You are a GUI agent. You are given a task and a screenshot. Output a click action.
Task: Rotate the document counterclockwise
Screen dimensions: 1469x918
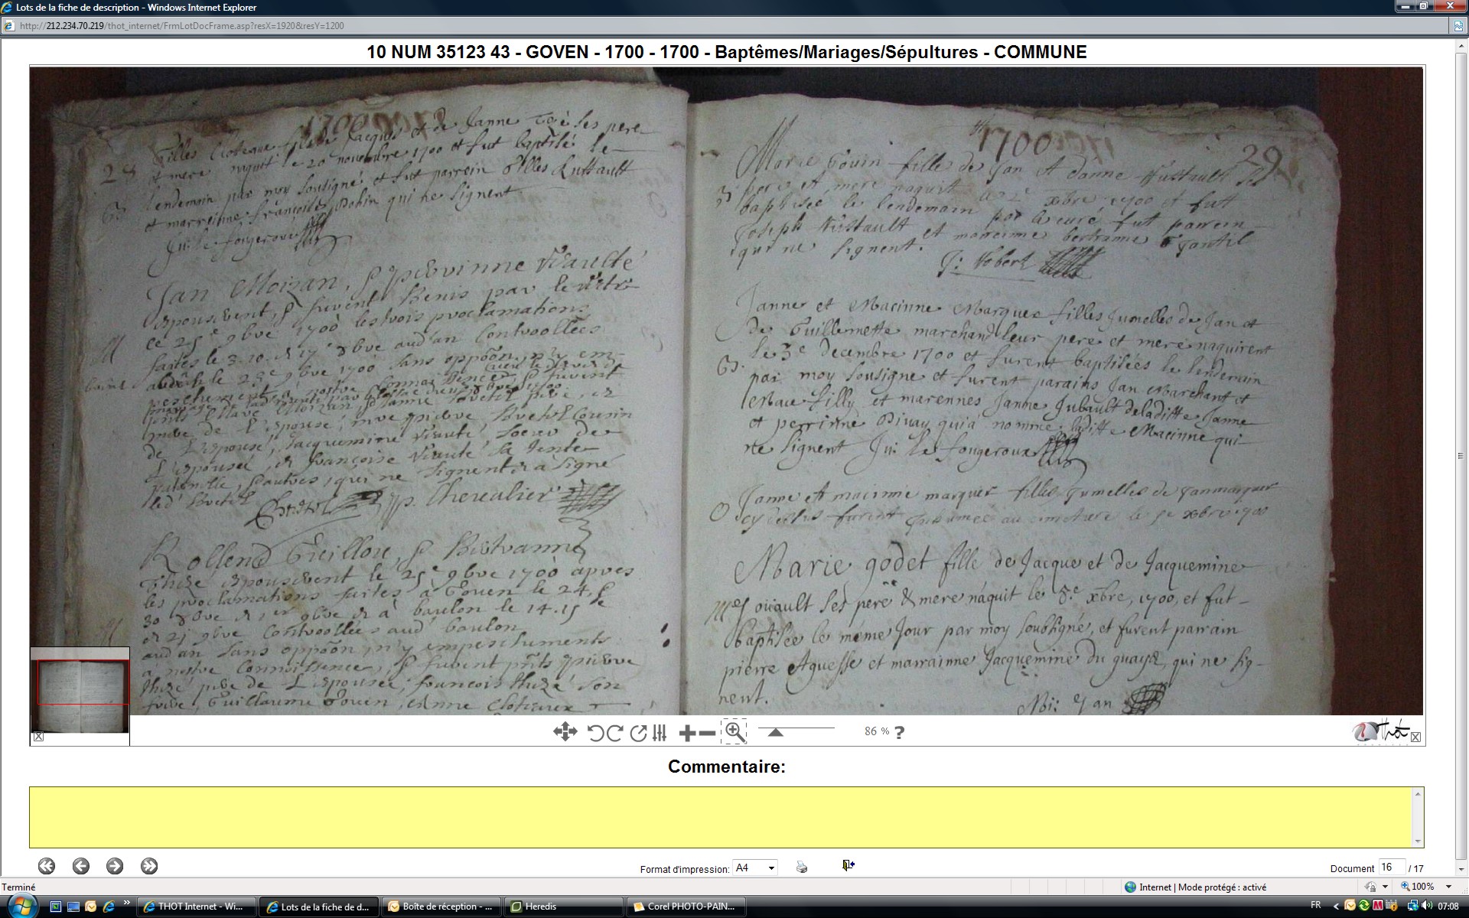[x=595, y=733]
